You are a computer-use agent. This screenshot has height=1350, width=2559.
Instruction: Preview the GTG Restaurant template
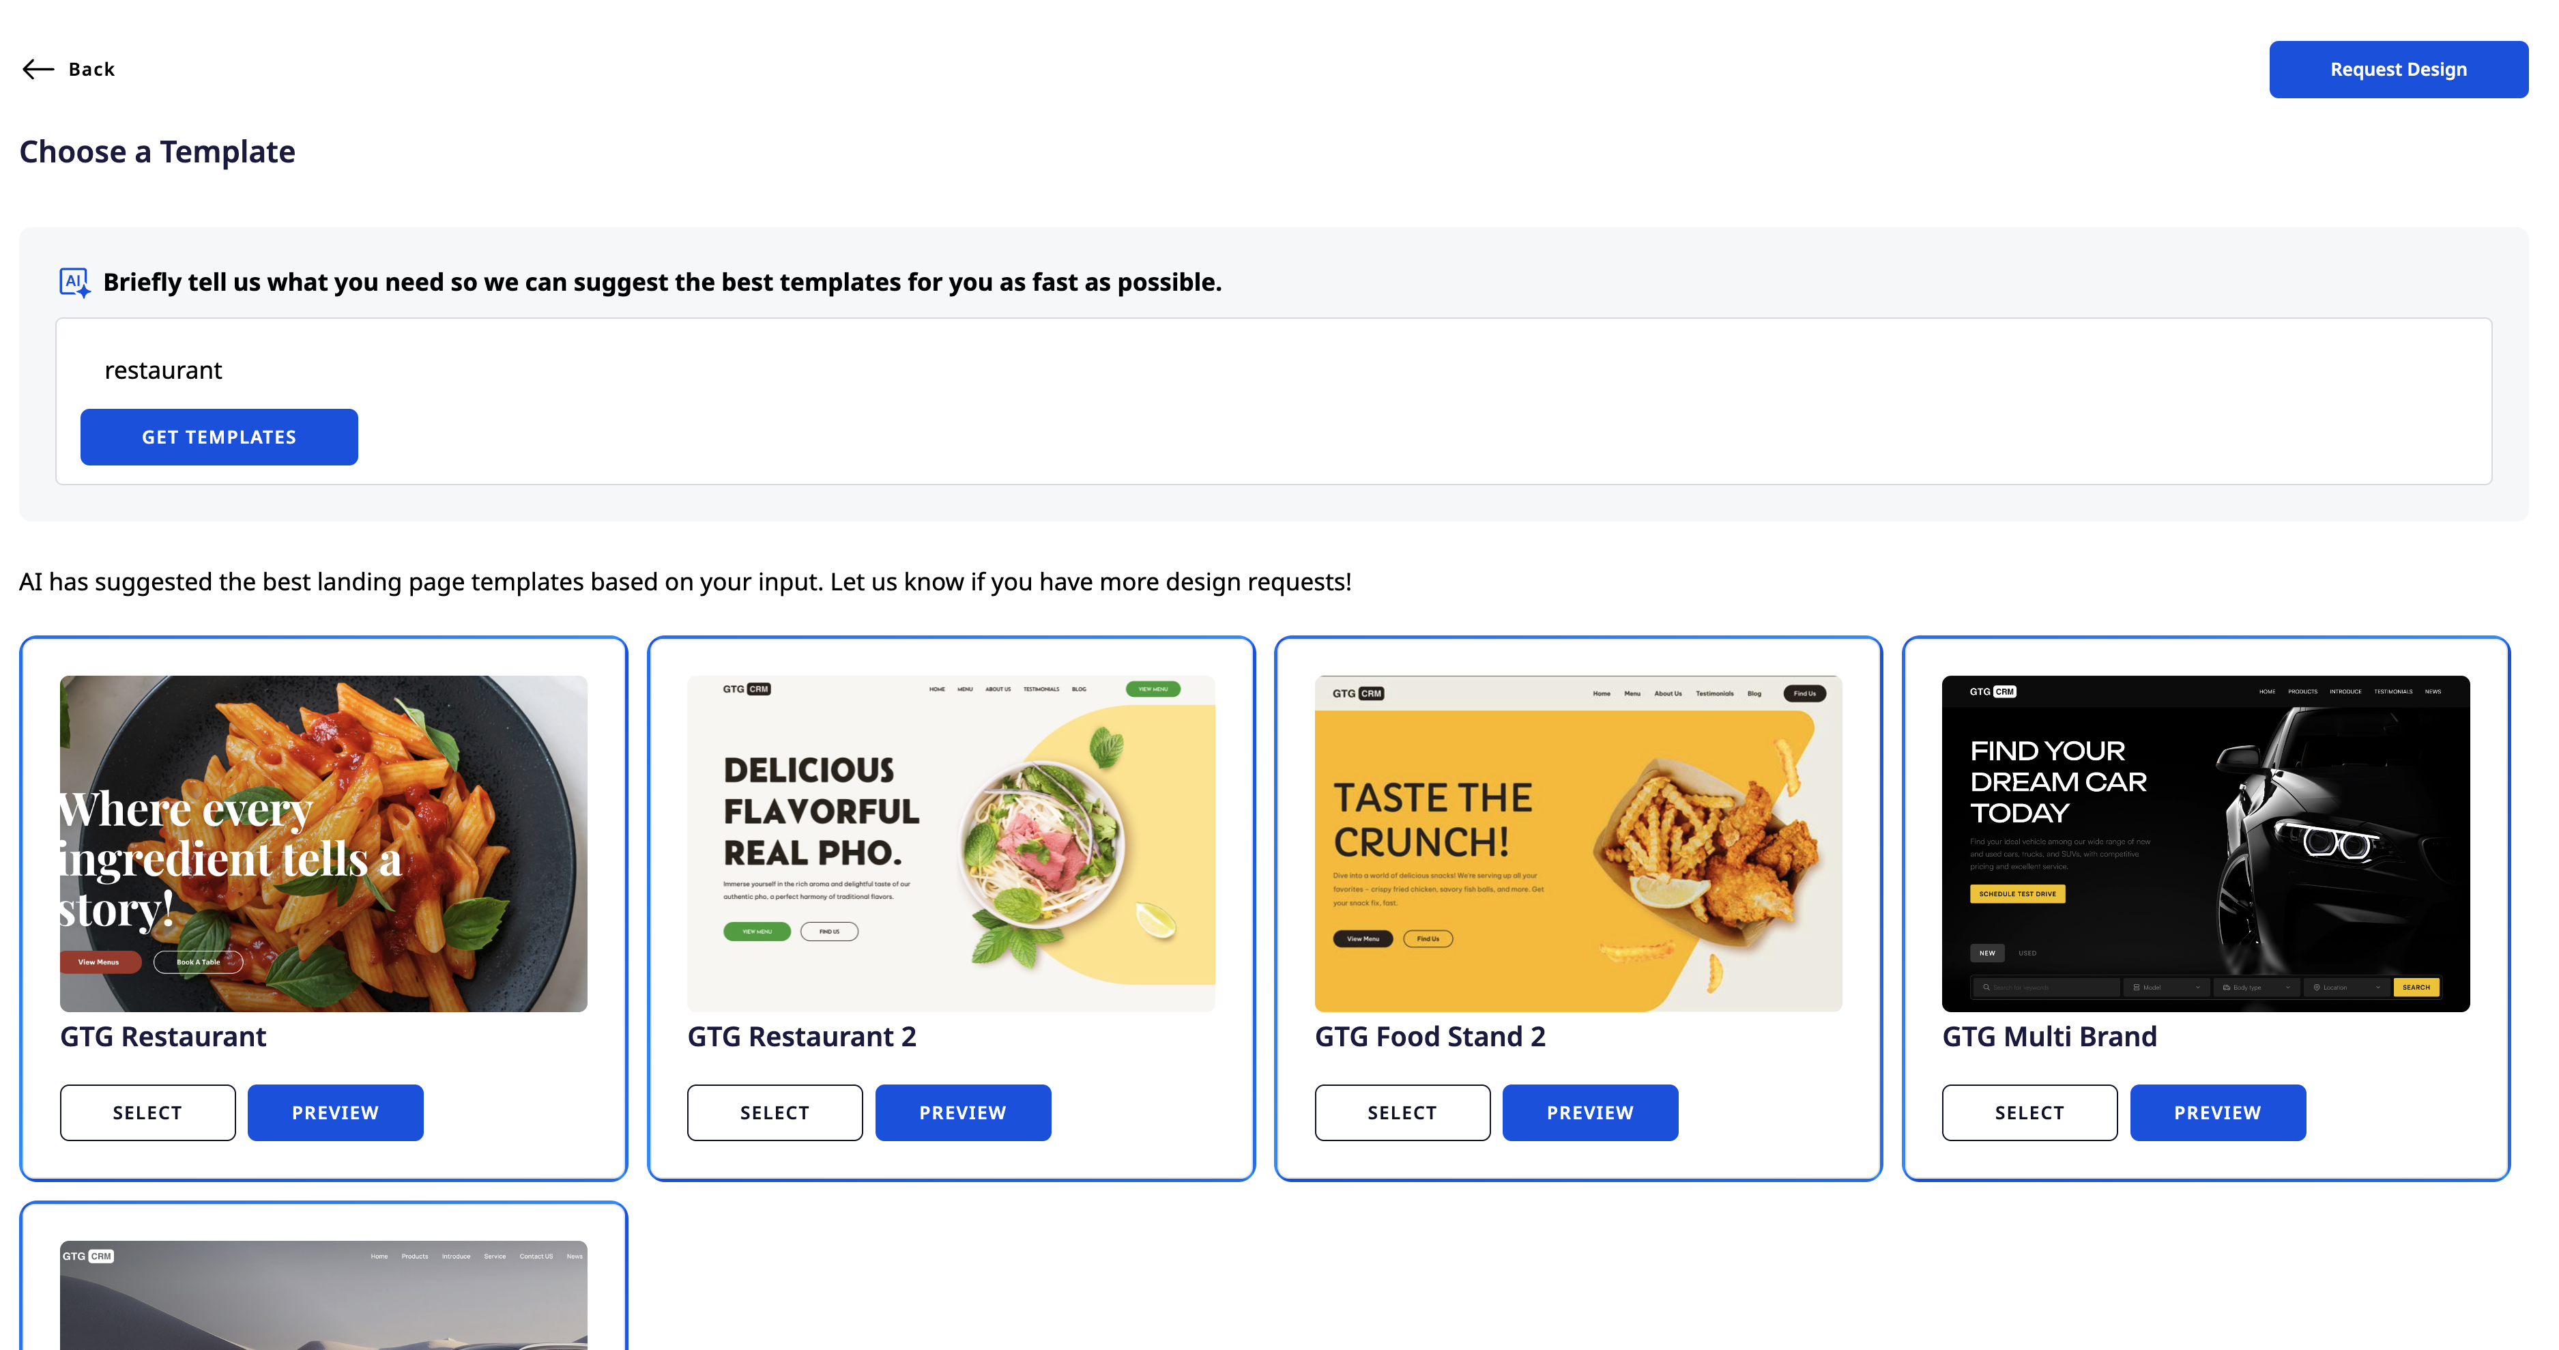(335, 1112)
